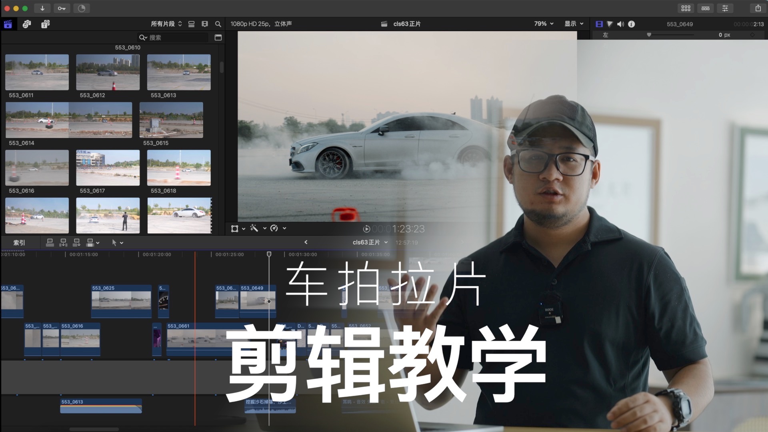Open the cls63正片 timeline project dropdown
The image size is (768, 432).
370,242
